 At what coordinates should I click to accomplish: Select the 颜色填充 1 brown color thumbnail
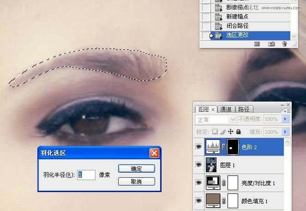[x=213, y=201]
